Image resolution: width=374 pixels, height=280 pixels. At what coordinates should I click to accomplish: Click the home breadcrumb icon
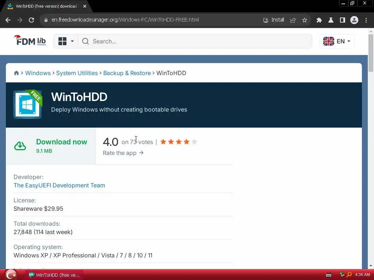pos(16,73)
